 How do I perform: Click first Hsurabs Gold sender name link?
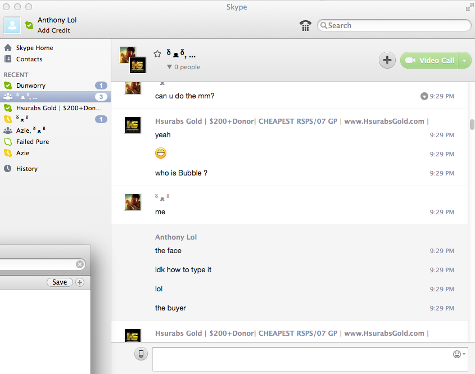point(292,121)
